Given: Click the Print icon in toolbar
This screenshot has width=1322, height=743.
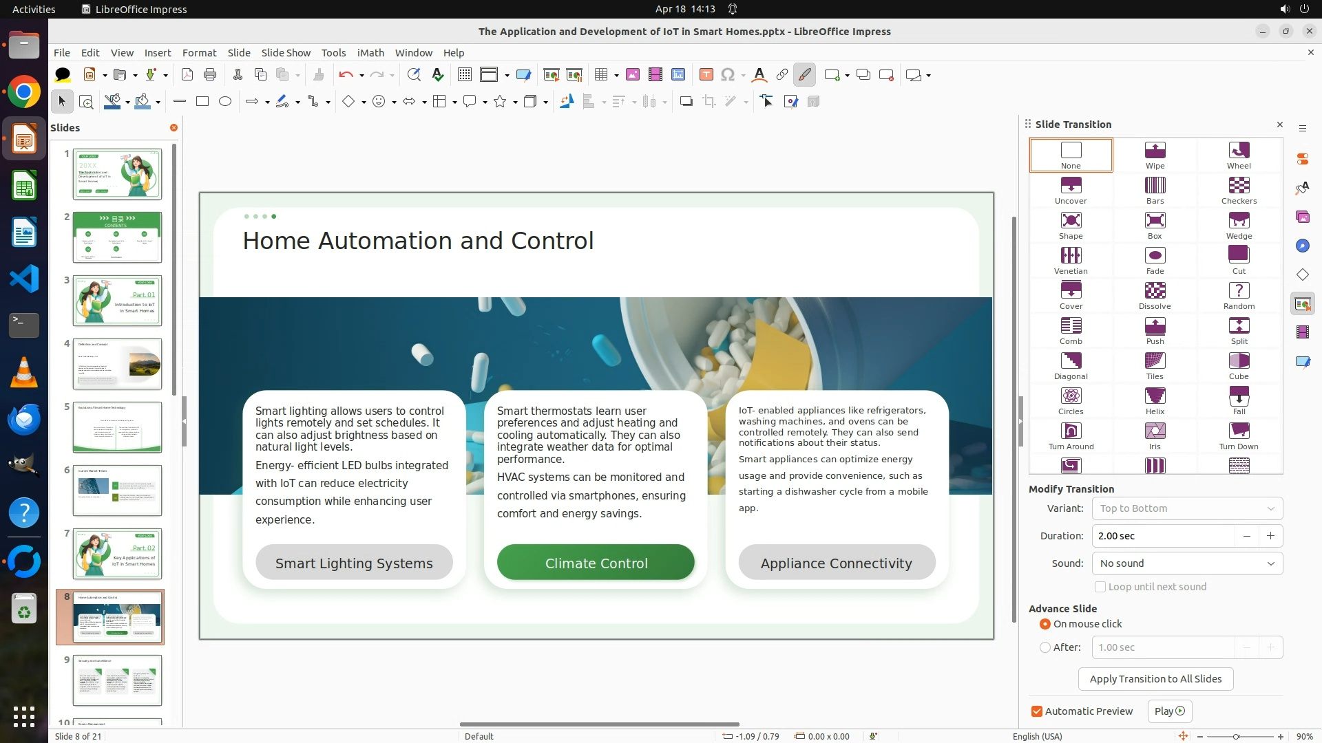Looking at the screenshot, I should click(210, 75).
